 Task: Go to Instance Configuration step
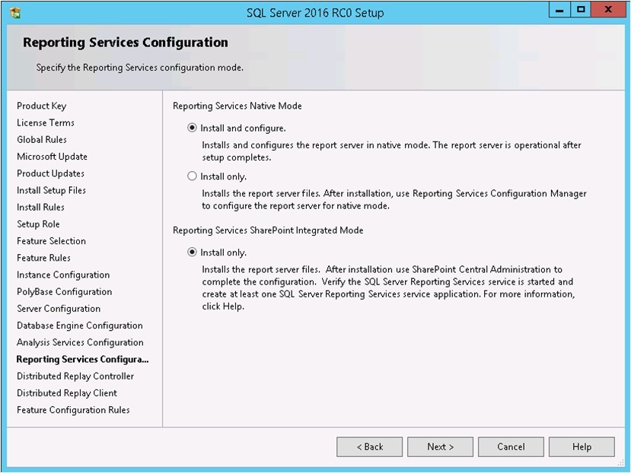tap(63, 275)
